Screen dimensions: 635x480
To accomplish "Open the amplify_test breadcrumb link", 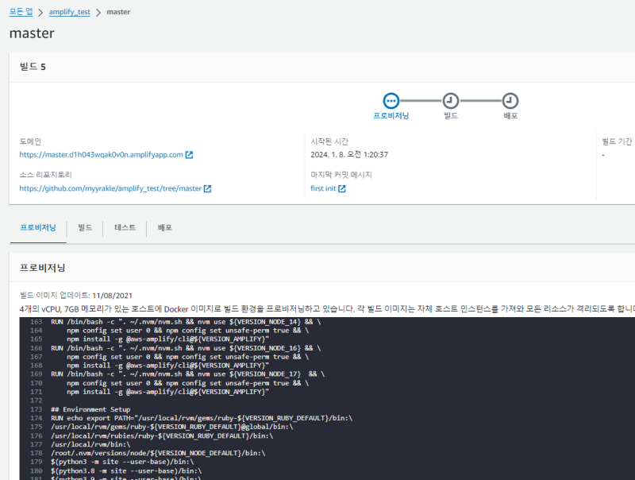I will click(x=69, y=13).
